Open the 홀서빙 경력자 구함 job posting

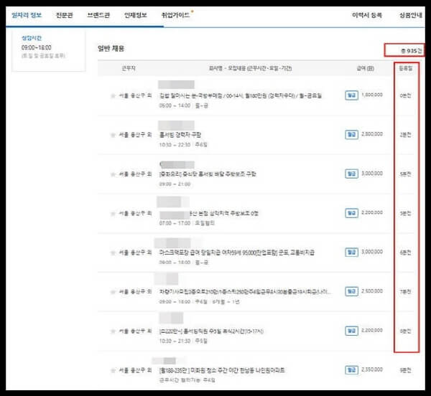[x=180, y=135]
